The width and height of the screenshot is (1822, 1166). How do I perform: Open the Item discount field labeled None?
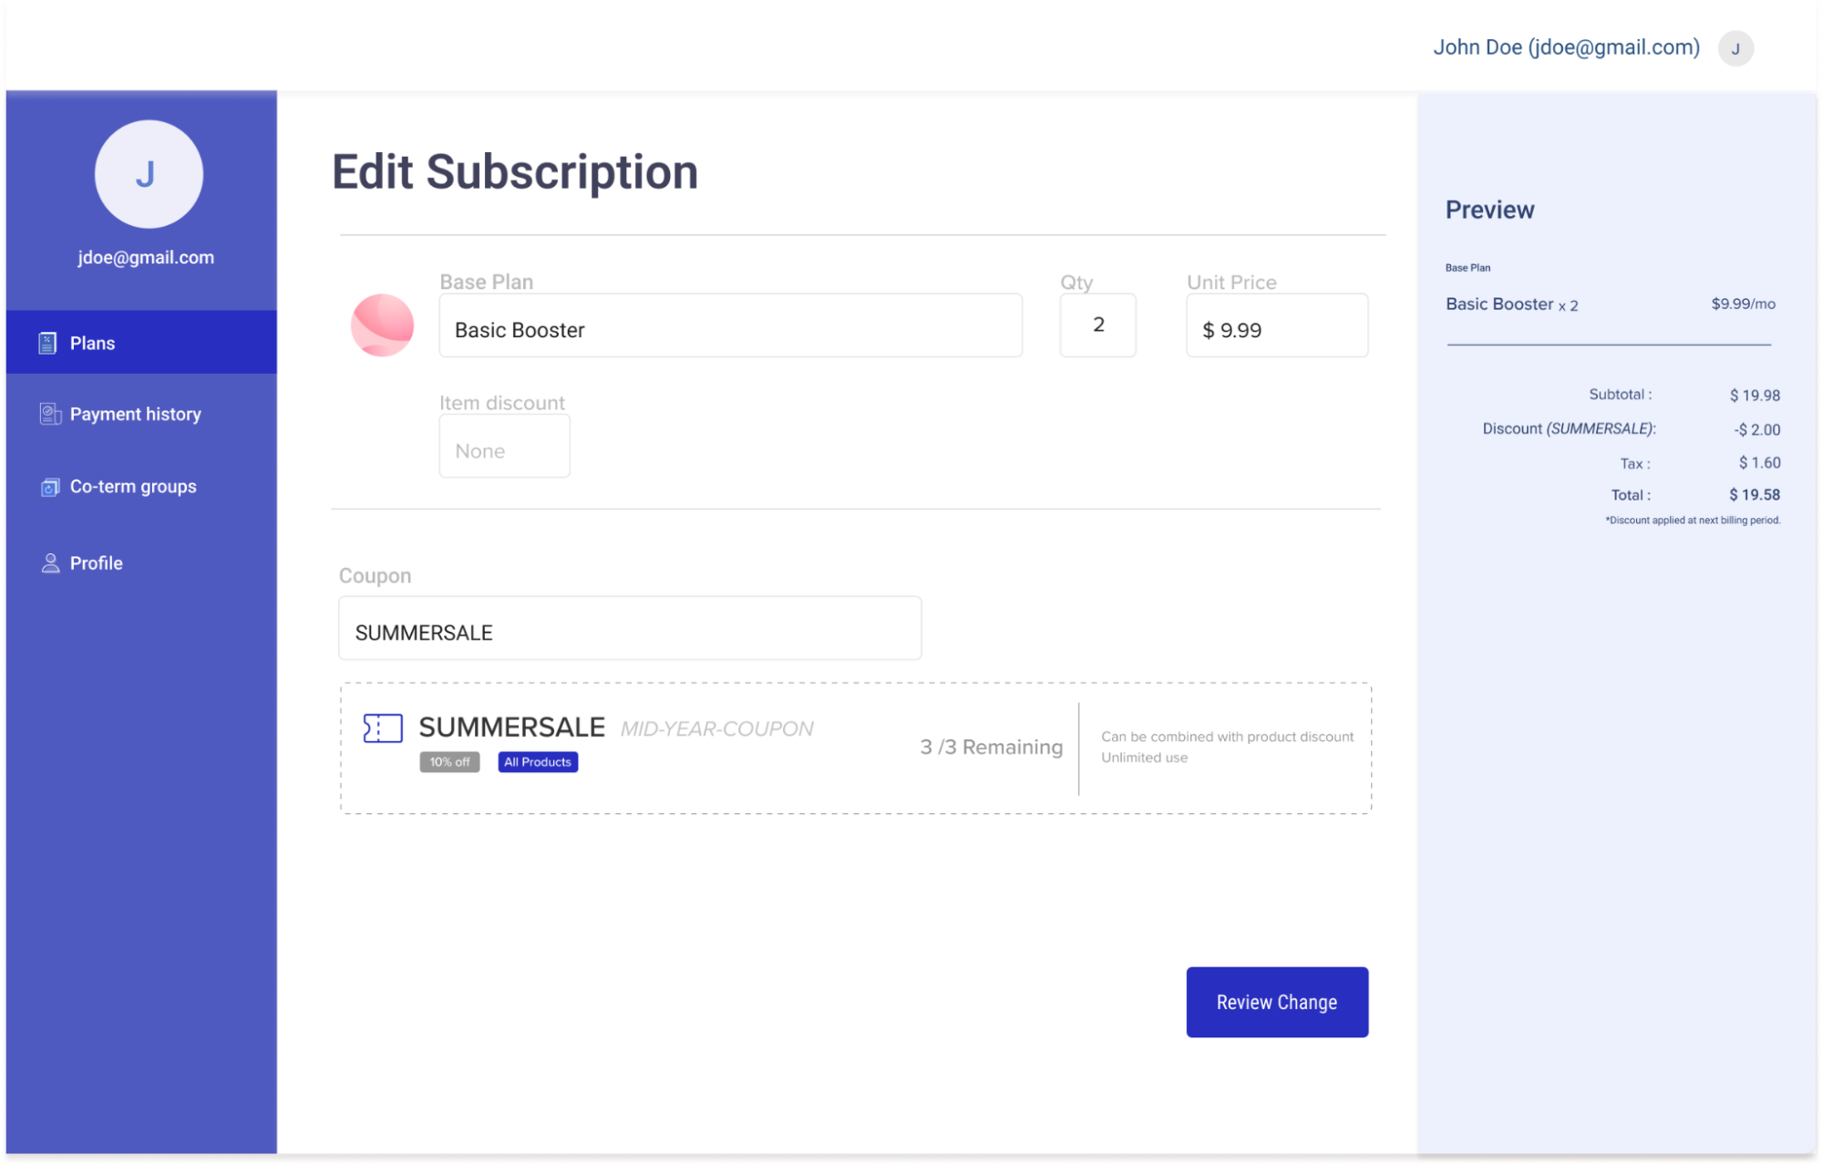(x=503, y=446)
